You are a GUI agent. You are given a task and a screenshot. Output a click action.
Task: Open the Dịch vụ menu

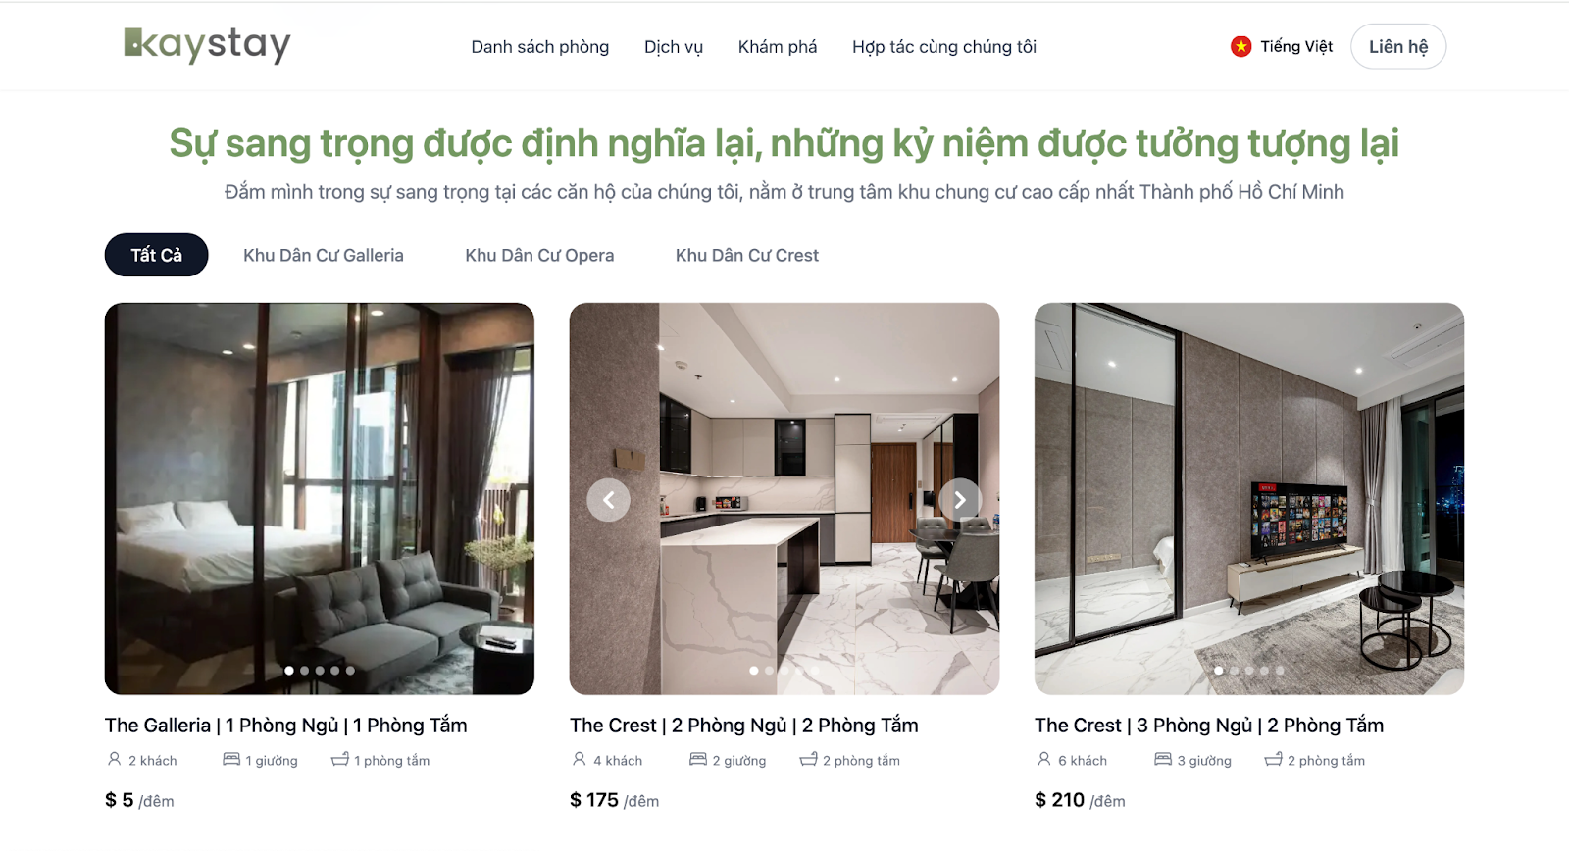click(x=674, y=47)
